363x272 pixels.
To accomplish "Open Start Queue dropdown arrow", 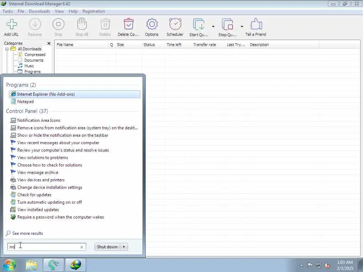I will 213,27.
